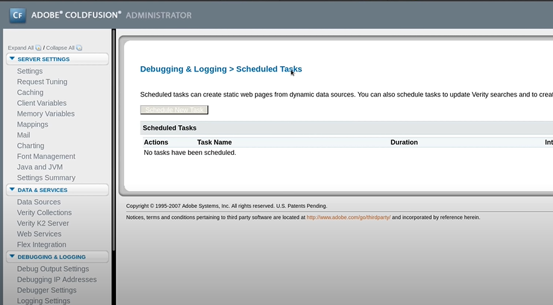Viewport: 553px width, 305px height.
Task: Click 'No tasks have been scheduled.' text
Action: (189, 152)
